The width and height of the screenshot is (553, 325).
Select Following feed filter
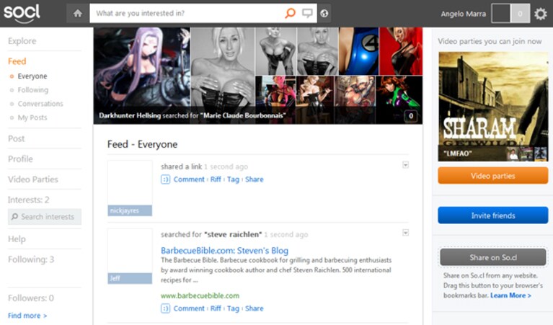[32, 90]
